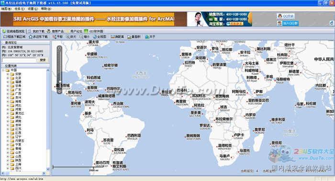This screenshot has width=335, height=181.
Task: Click the 加入QQ群 button in banner
Action: (x=288, y=23)
